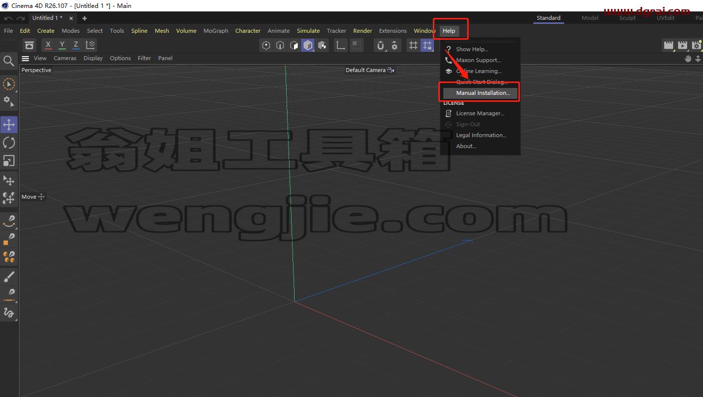Open the Simulate menu
Image resolution: width=703 pixels, height=397 pixels.
point(308,31)
